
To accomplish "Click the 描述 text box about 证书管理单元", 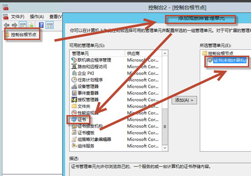I will (160, 169).
